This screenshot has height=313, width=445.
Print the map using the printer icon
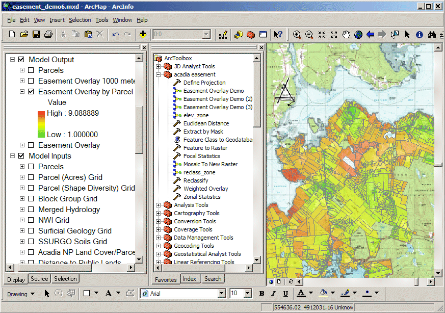48,34
